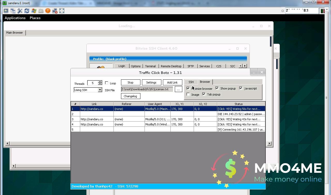Minimize the Traffic Click Botz window
Screen dimensions: 331x195
click(254, 72)
